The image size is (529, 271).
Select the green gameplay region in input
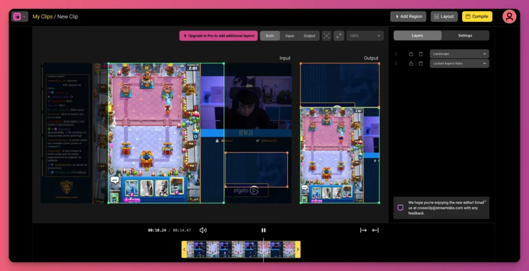pyautogui.click(x=166, y=133)
